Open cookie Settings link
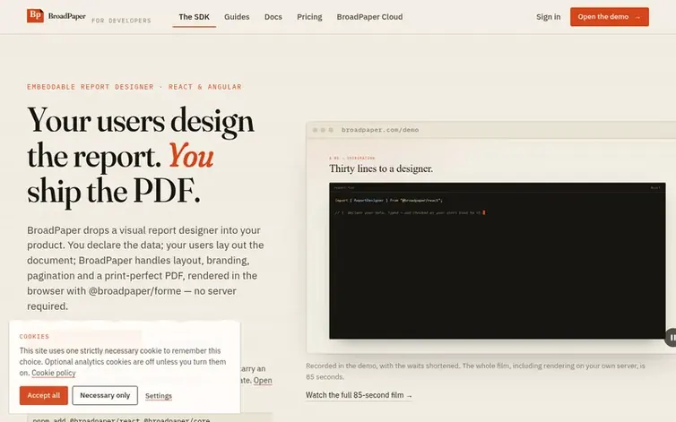Screen dimensions: 676x422 point(158,396)
